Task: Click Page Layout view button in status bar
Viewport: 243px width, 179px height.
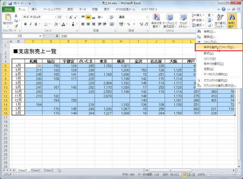Action: pyautogui.click(x=189, y=175)
